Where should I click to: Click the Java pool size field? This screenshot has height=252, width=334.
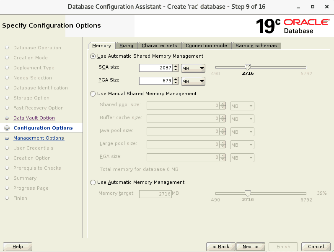183,132
